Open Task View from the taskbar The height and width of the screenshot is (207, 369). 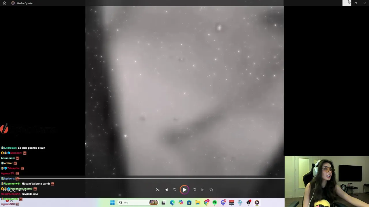(163, 202)
